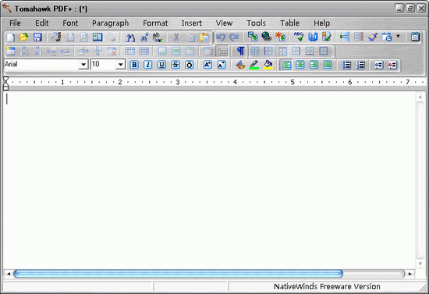Toggle paragraph marks display
Viewport: 429px width, 294px height.
point(241,51)
